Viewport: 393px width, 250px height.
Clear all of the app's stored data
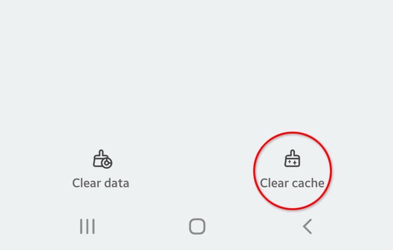coord(101,169)
